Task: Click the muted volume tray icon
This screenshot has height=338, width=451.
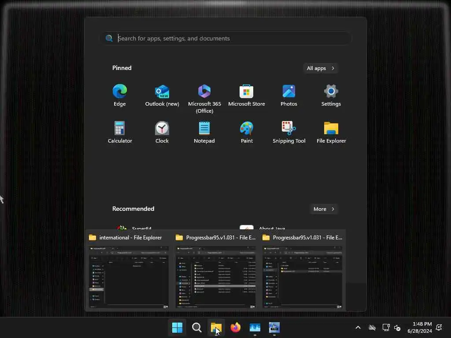Action: [x=398, y=327]
